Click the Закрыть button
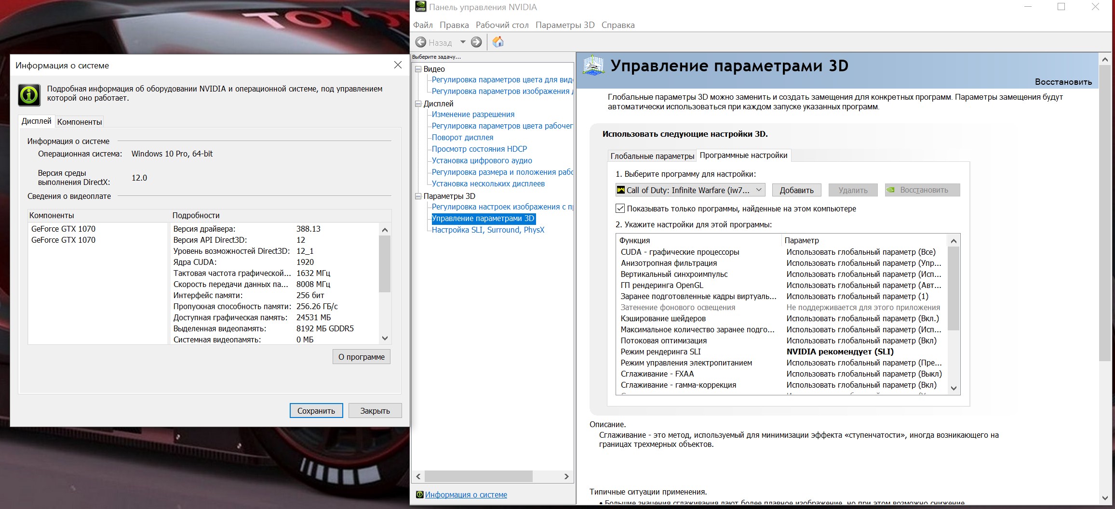1115x509 pixels. (x=375, y=411)
